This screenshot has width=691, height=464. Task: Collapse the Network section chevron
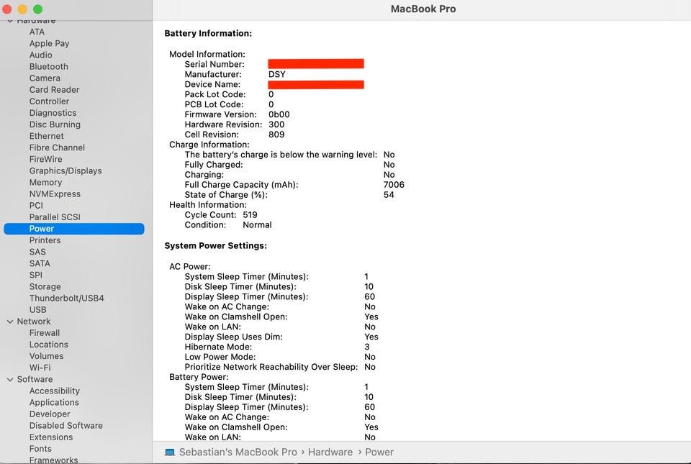pyautogui.click(x=9, y=322)
